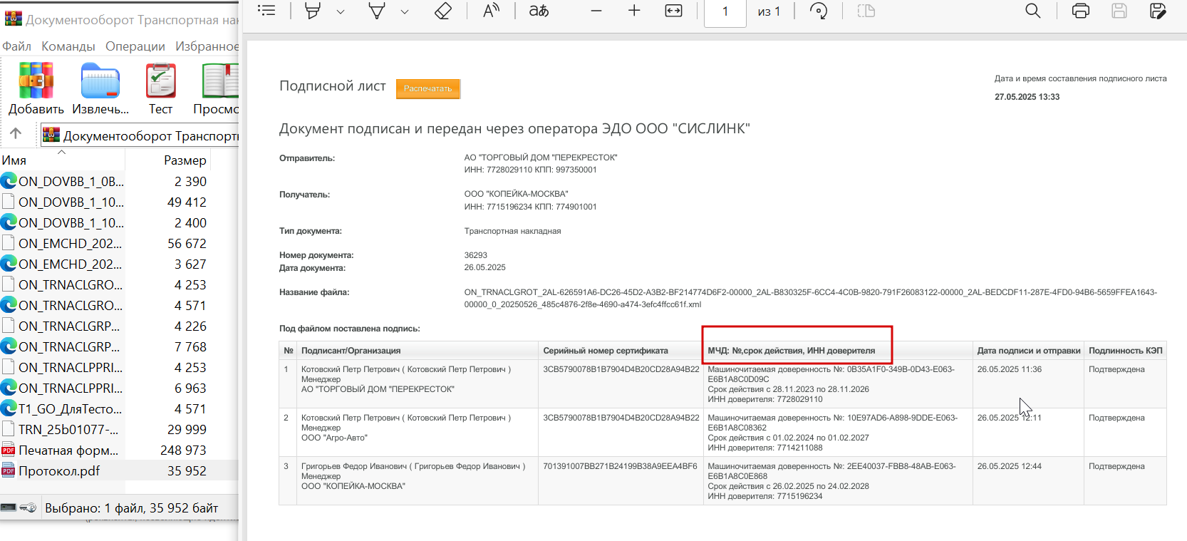Open the PDF search tool
1187x541 pixels.
[x=1033, y=11]
